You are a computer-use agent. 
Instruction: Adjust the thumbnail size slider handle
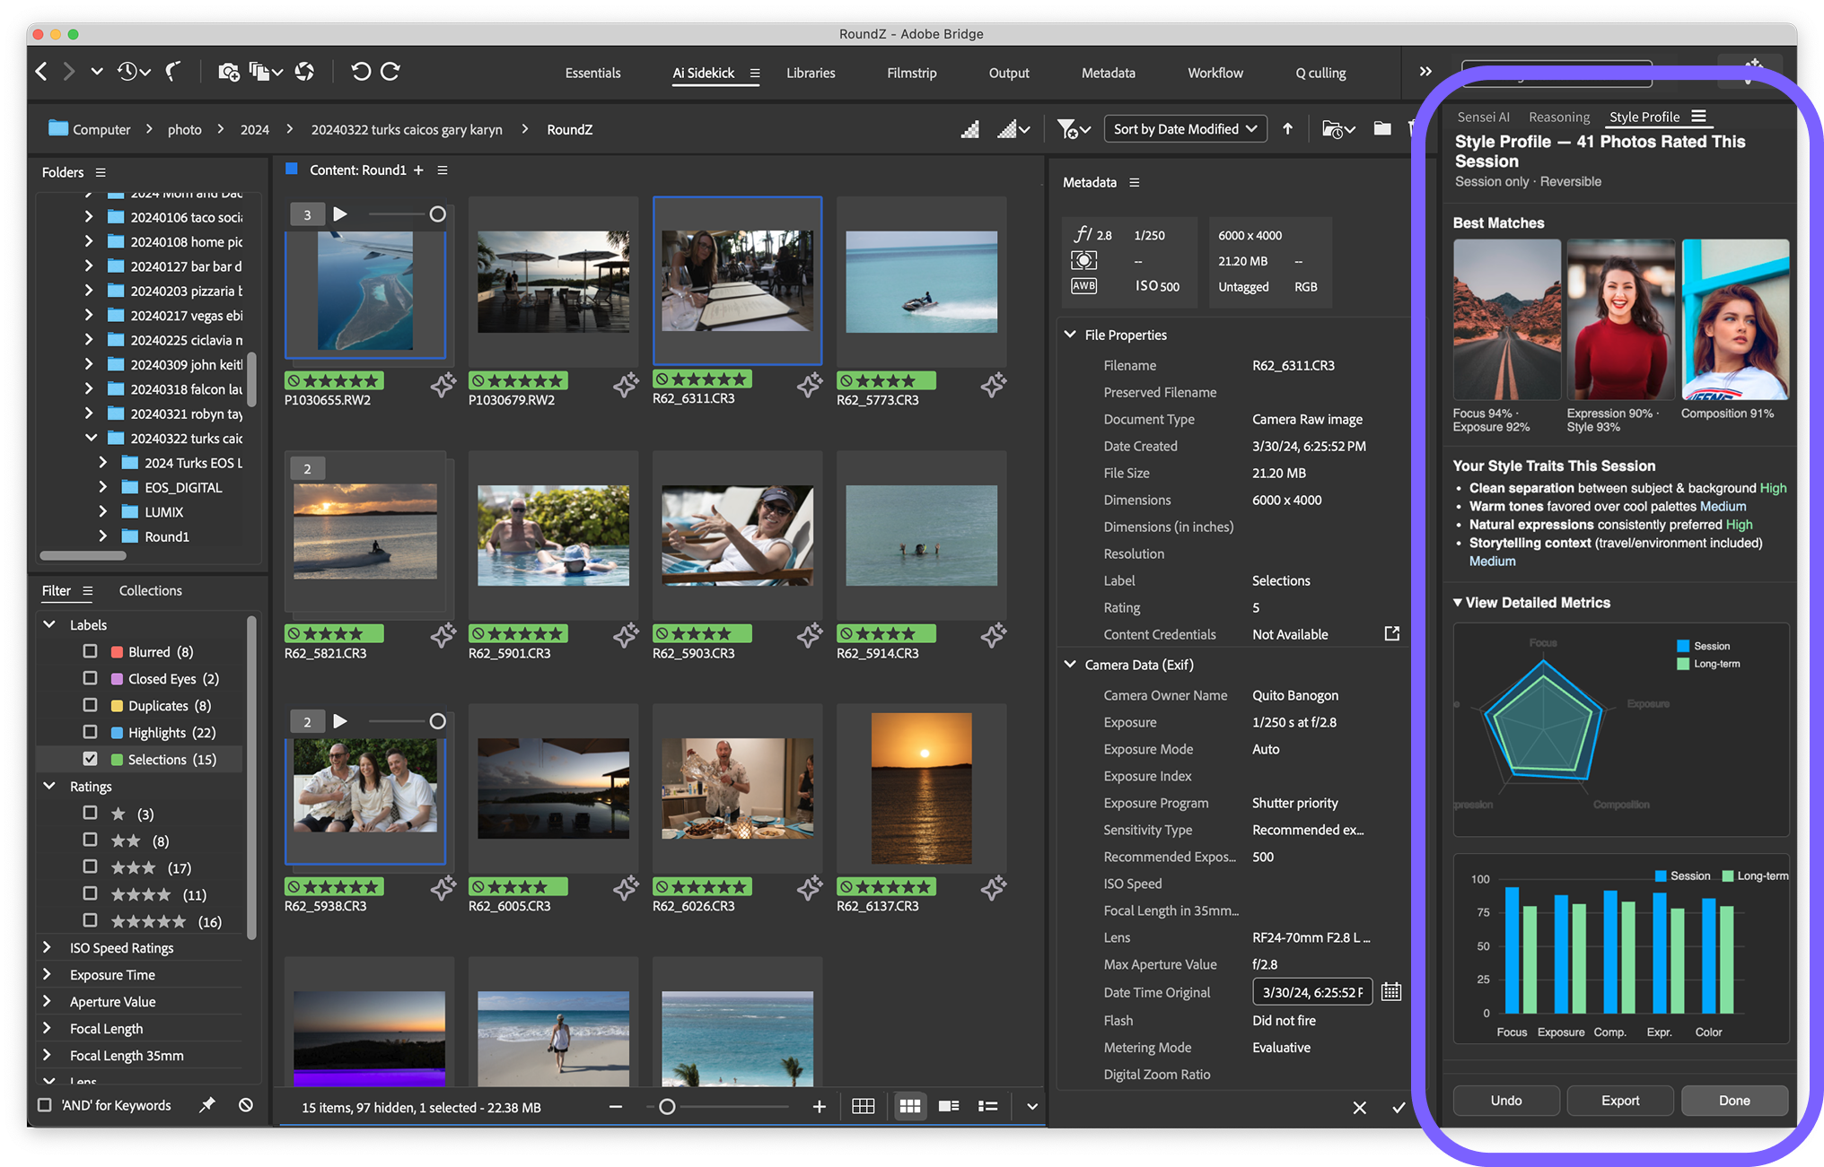(x=667, y=1107)
